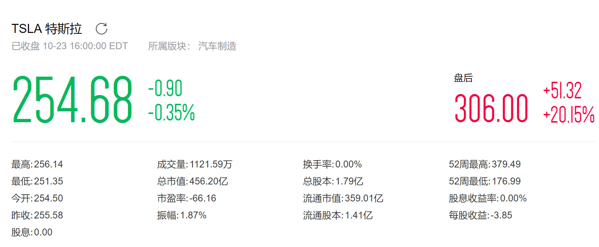Image resolution: width=599 pixels, height=247 pixels.
Task: Click the 今开 254.50 value
Action: click(x=48, y=198)
